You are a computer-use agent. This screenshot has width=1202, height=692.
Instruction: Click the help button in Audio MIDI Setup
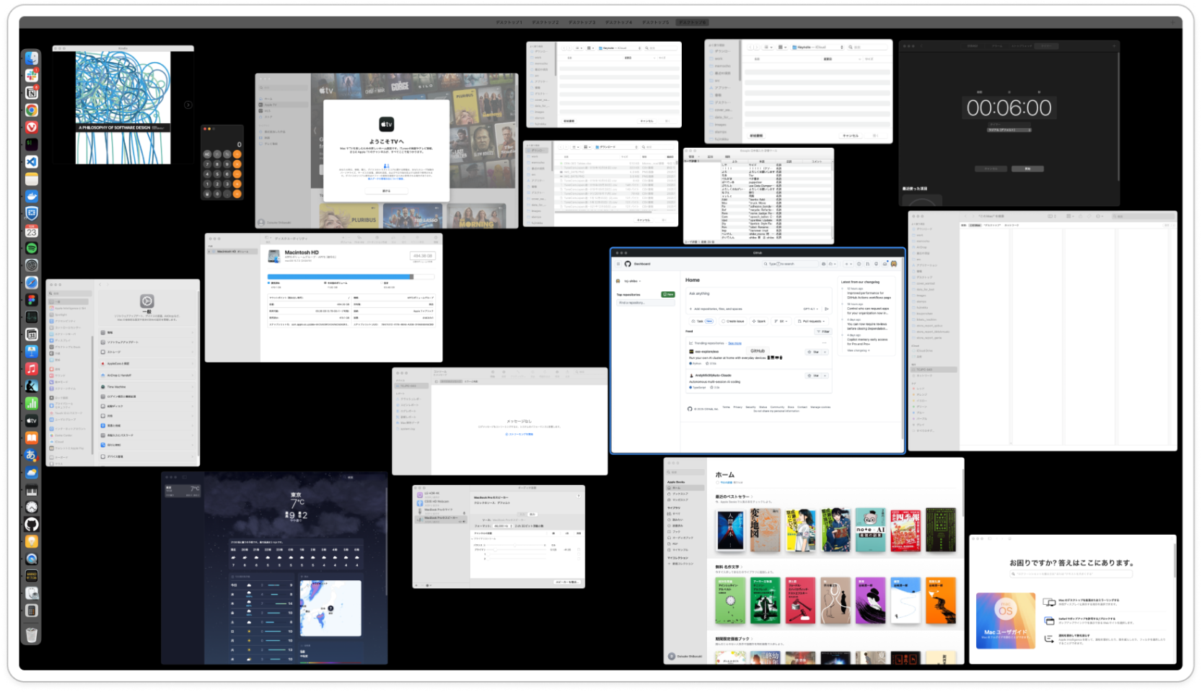[x=579, y=495]
